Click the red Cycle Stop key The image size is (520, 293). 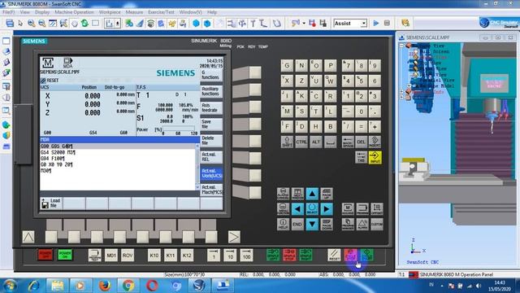(350, 255)
